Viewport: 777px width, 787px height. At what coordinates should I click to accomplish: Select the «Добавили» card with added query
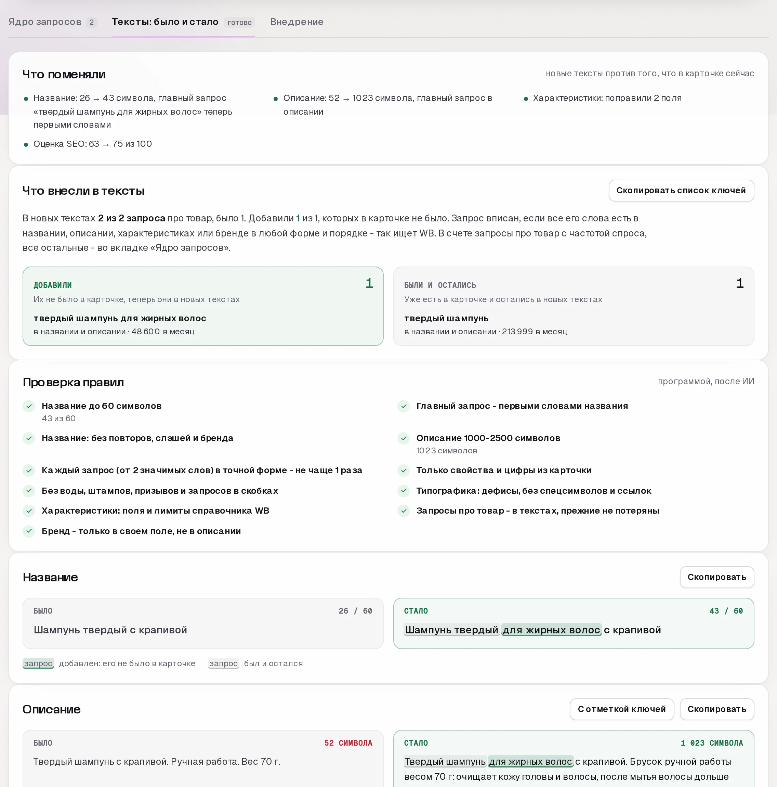pyautogui.click(x=203, y=306)
